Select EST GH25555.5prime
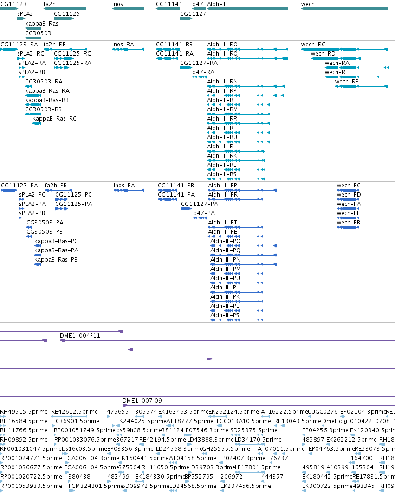The height and width of the screenshot is (493, 395). click(x=226, y=448)
